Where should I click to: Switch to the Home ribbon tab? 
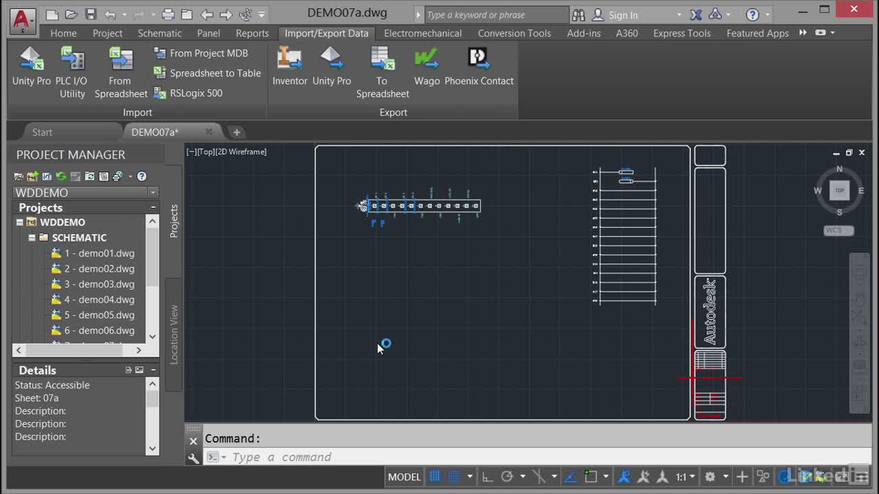(x=63, y=33)
